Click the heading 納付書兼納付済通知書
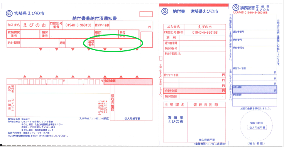This screenshot has width=284, height=147. (x=95, y=18)
